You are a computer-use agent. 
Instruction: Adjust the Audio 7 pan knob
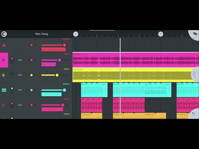click(x=31, y=60)
